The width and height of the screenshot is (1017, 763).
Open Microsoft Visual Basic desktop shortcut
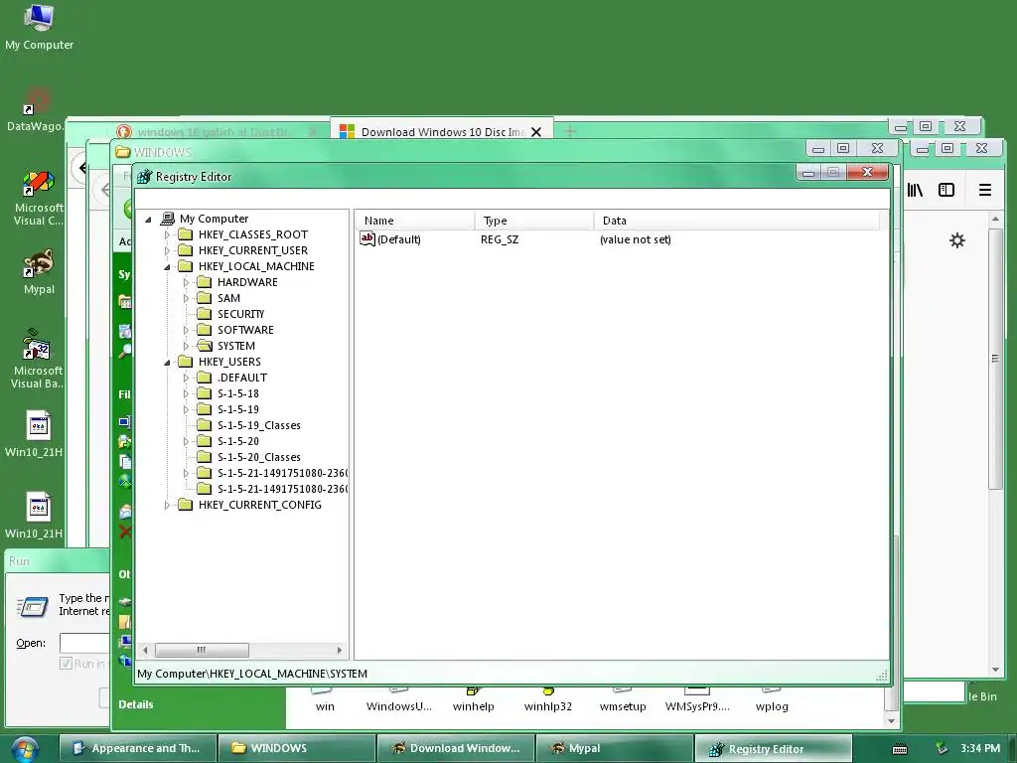point(37,358)
